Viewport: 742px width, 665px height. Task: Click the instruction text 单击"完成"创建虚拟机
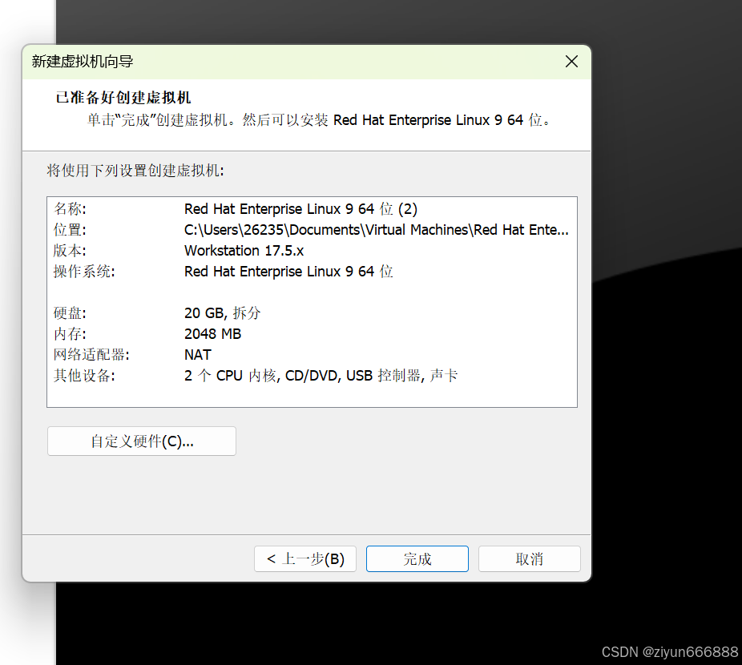[157, 120]
